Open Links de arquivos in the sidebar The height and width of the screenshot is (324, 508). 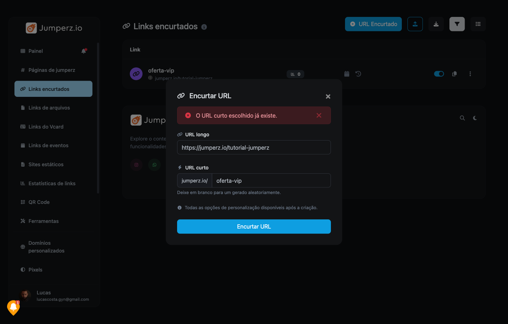tap(53, 108)
